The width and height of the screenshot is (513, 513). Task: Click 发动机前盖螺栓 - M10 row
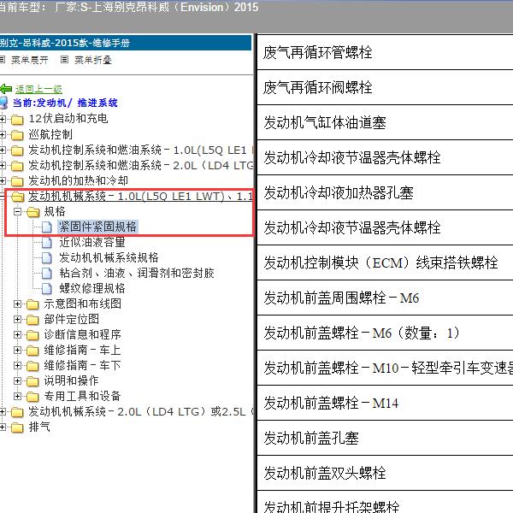pos(385,368)
